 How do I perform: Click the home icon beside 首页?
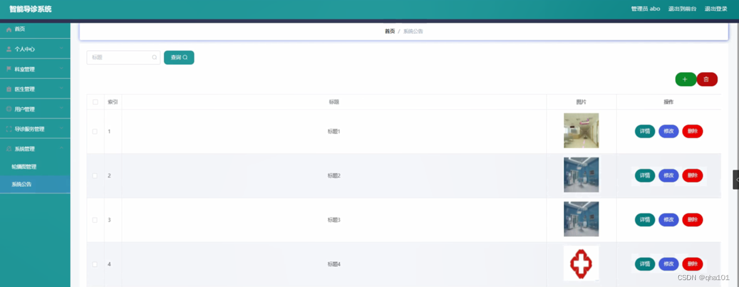click(9, 29)
